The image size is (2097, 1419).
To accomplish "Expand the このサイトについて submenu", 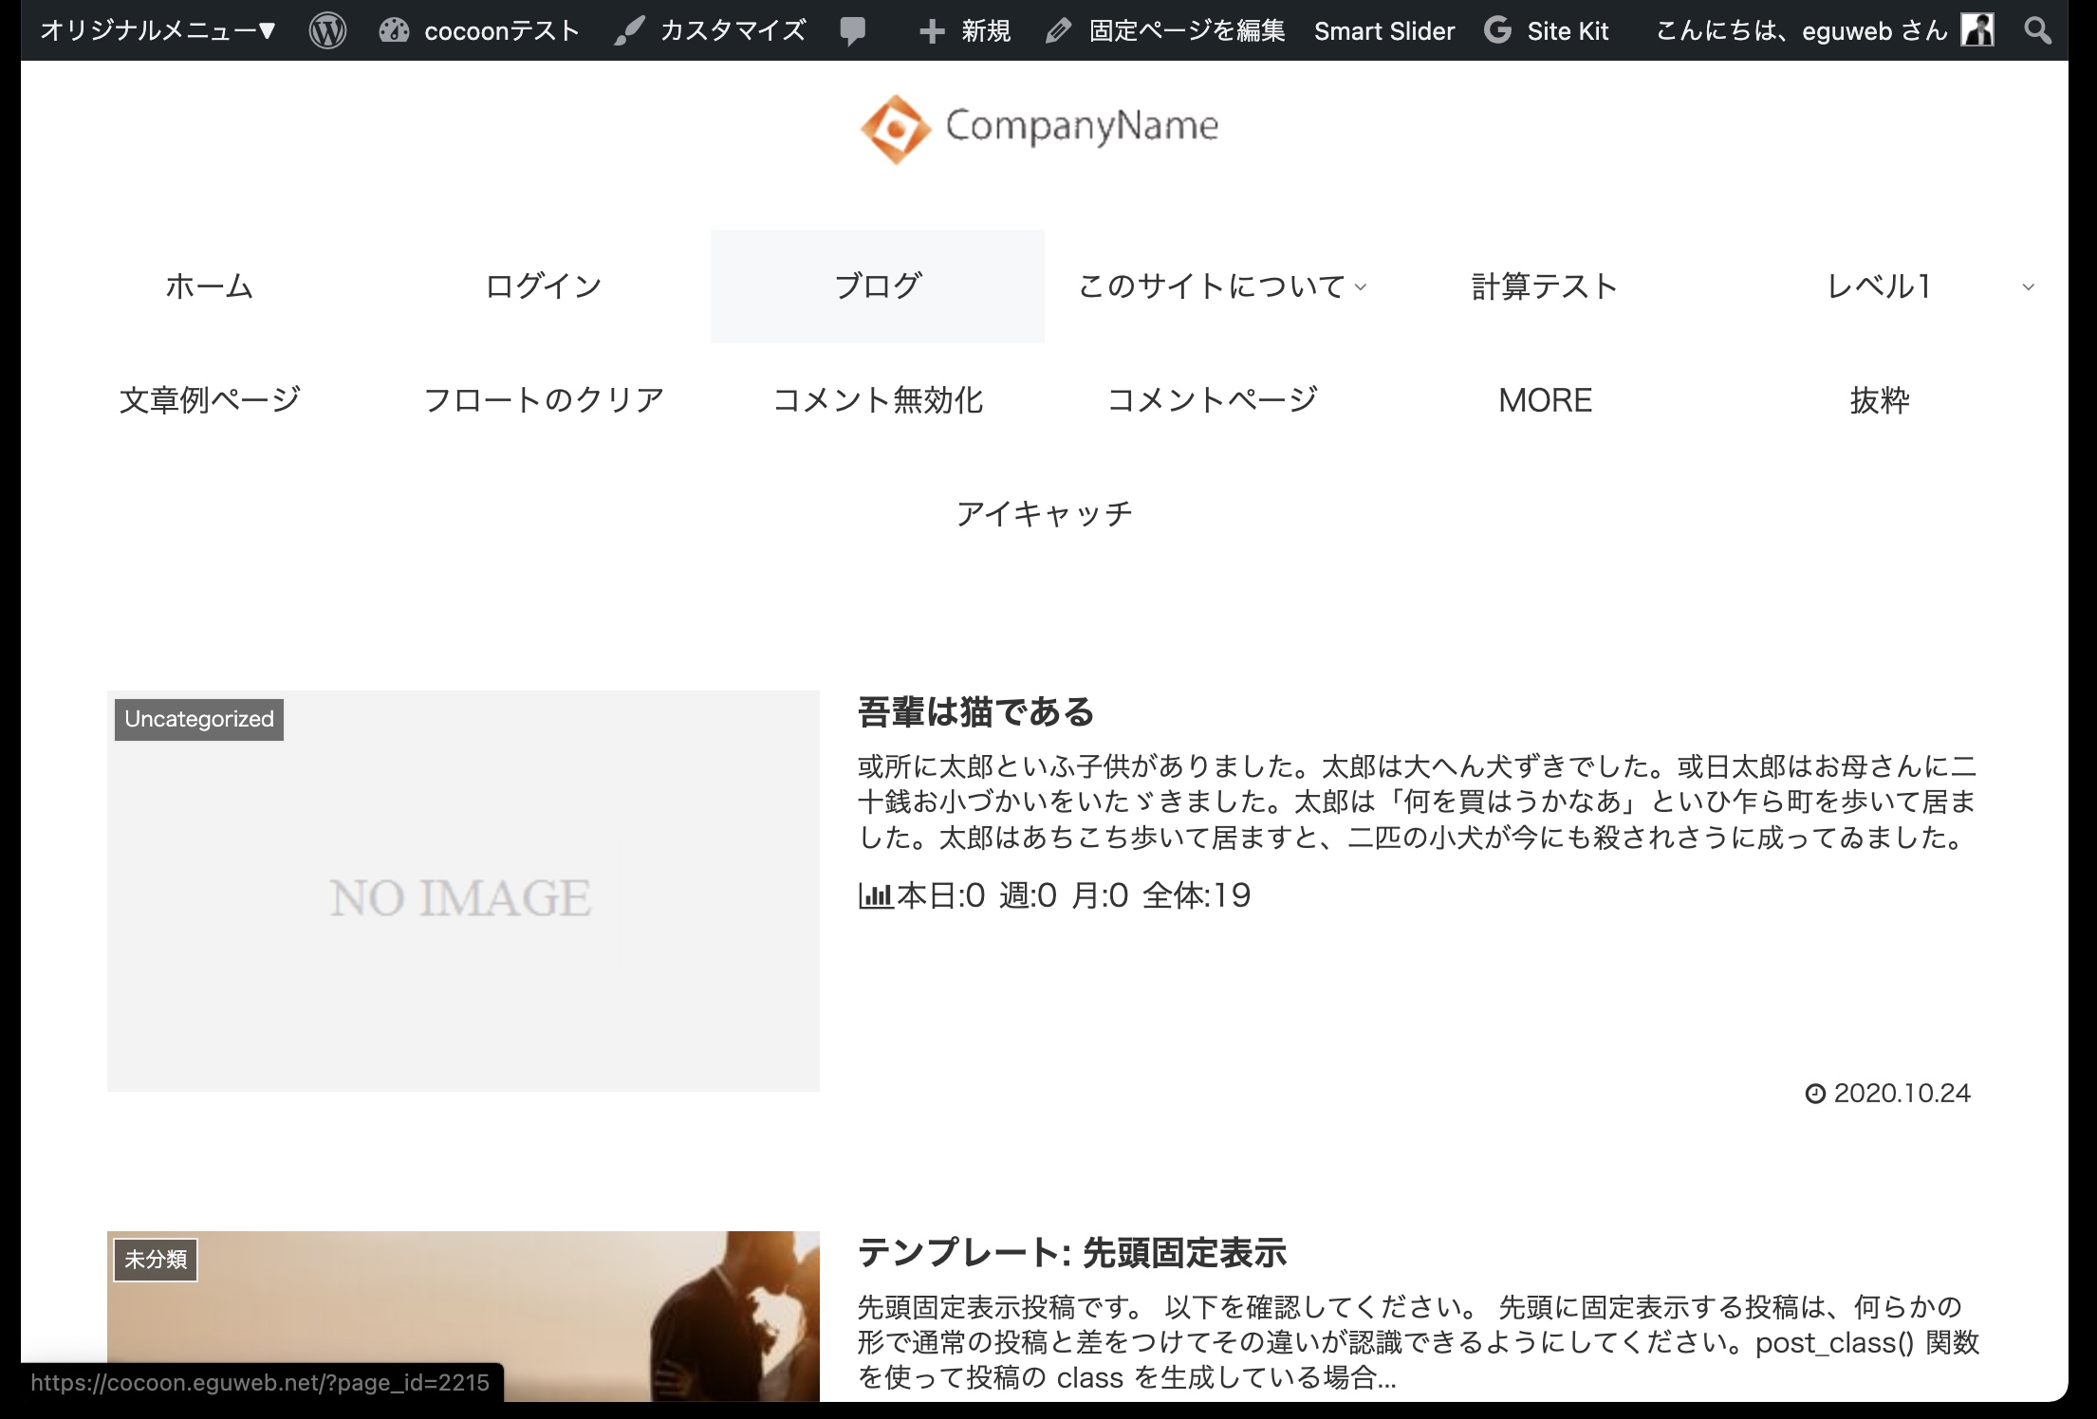I will pos(1361,287).
